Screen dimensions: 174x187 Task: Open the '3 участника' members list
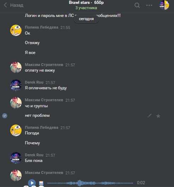pyautogui.click(x=86, y=8)
